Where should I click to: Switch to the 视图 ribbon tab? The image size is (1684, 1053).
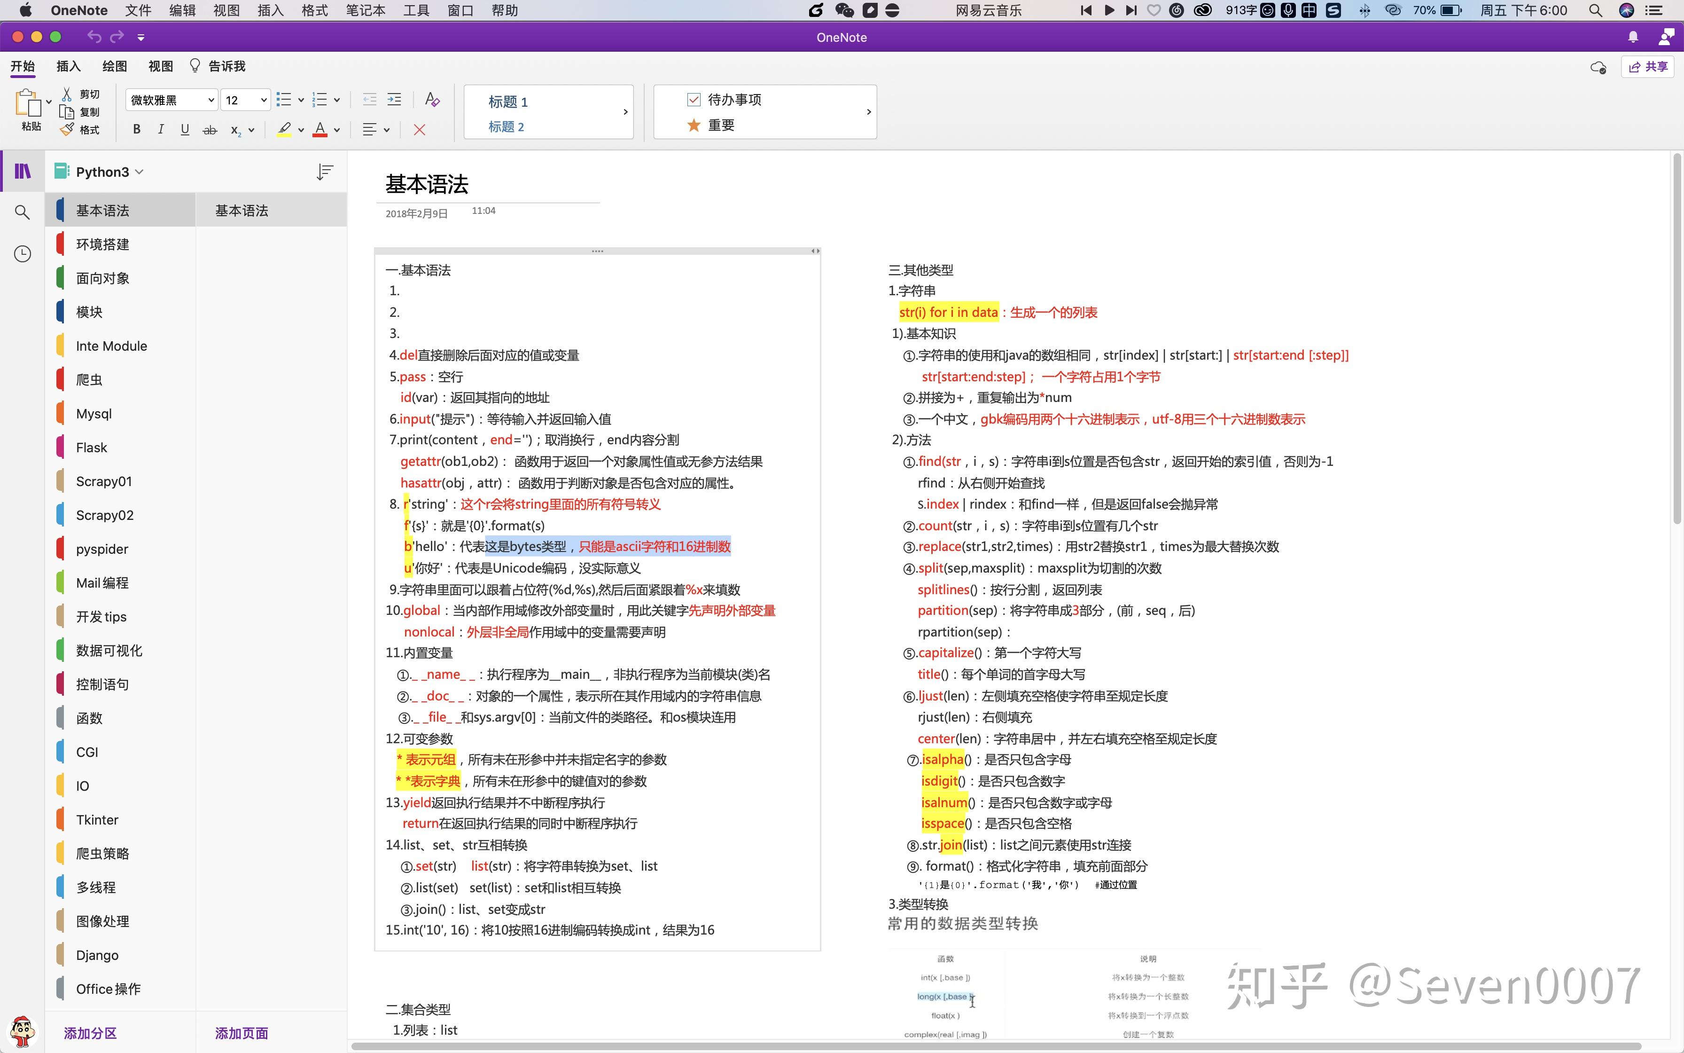pyautogui.click(x=161, y=66)
